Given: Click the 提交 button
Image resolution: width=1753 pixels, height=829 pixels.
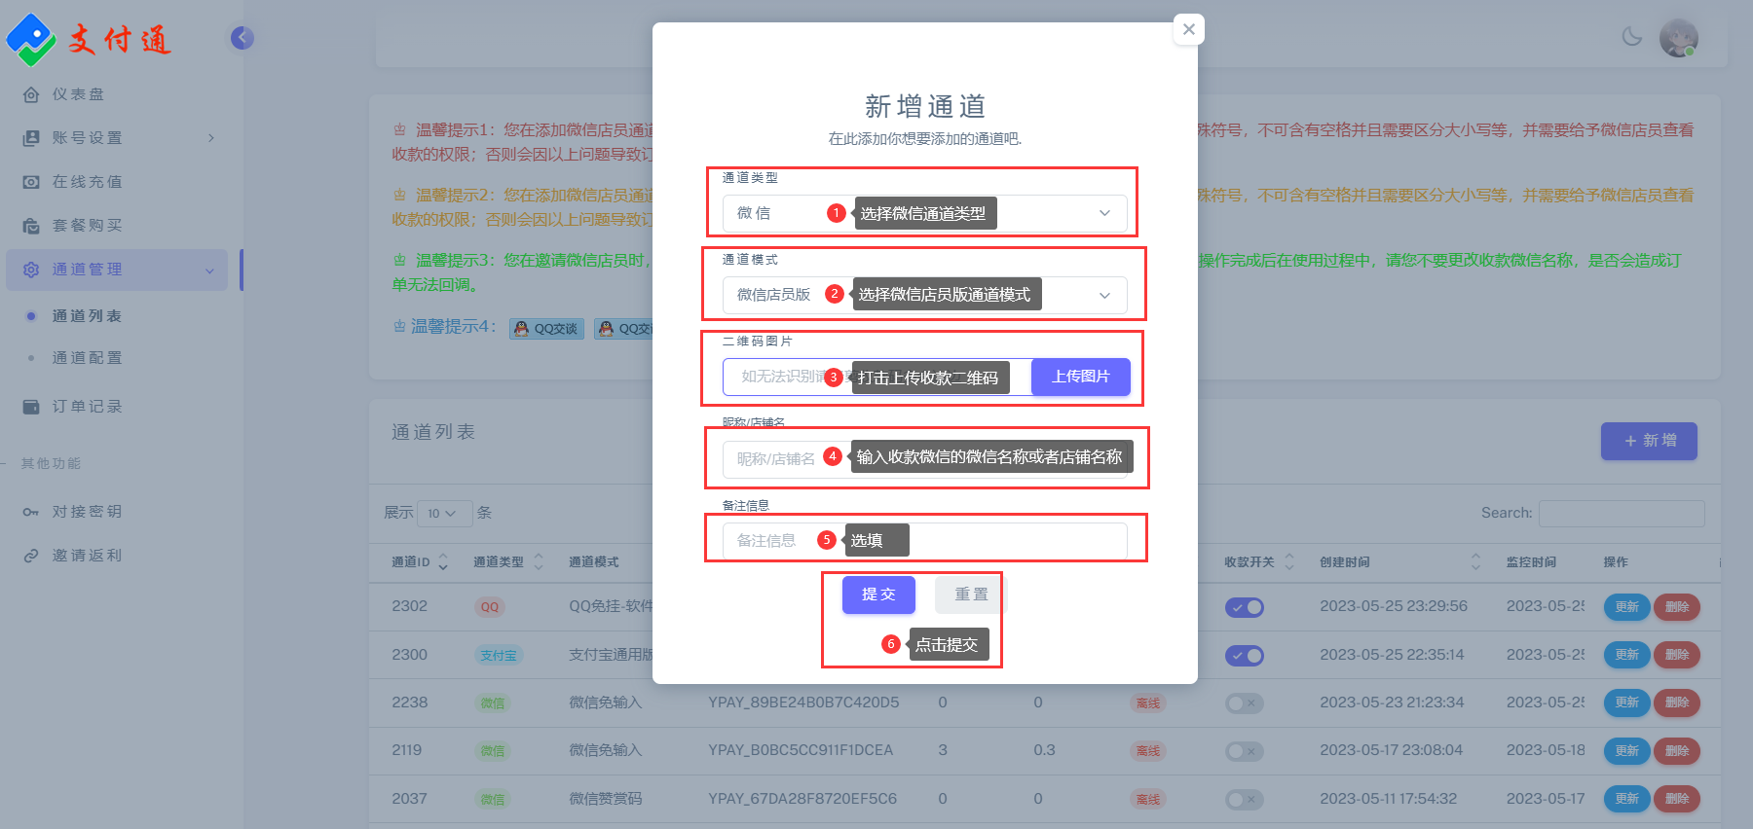Looking at the screenshot, I should (x=877, y=595).
